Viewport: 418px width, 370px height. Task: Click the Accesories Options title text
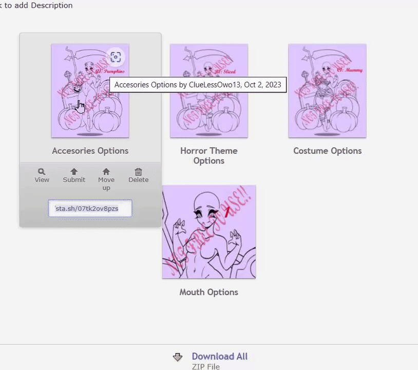tap(90, 151)
